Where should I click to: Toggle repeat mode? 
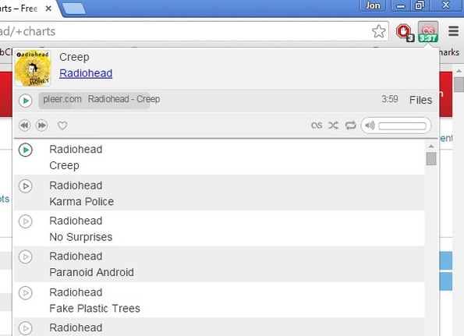tap(351, 126)
